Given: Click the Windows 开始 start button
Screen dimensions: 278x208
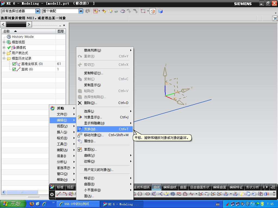Looking at the screenshot, I should point(13,204).
